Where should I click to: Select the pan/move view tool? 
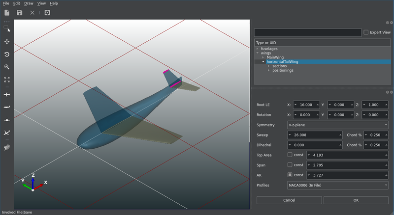7,42
